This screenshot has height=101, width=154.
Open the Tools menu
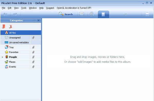(24, 8)
